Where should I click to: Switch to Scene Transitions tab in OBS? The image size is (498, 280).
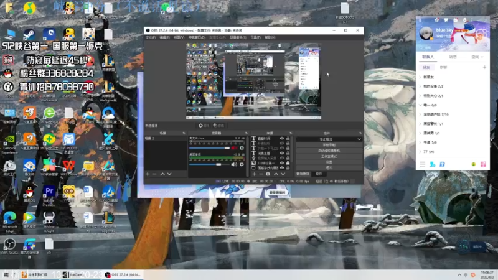click(303, 174)
